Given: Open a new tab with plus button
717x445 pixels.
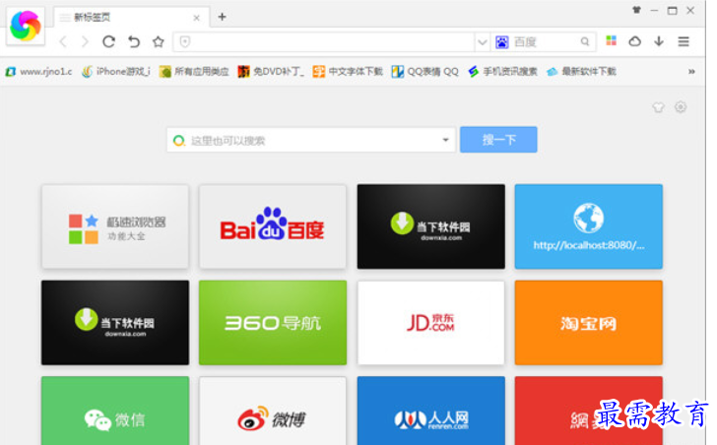Looking at the screenshot, I should coord(222,17).
